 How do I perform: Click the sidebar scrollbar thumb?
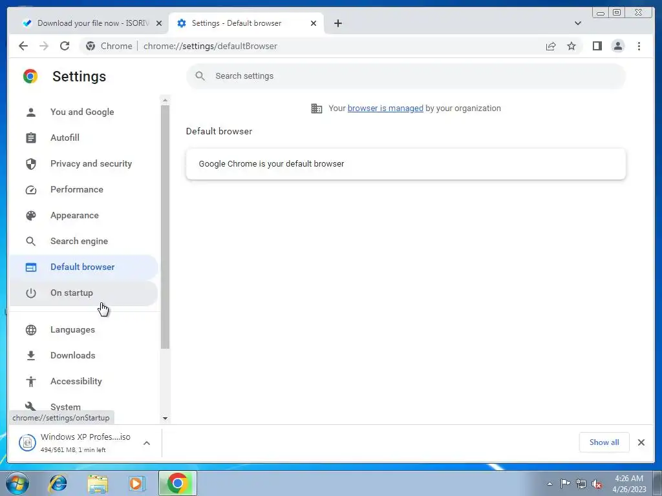pyautogui.click(x=165, y=227)
